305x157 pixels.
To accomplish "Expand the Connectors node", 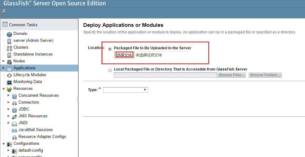I will (x=8, y=102).
